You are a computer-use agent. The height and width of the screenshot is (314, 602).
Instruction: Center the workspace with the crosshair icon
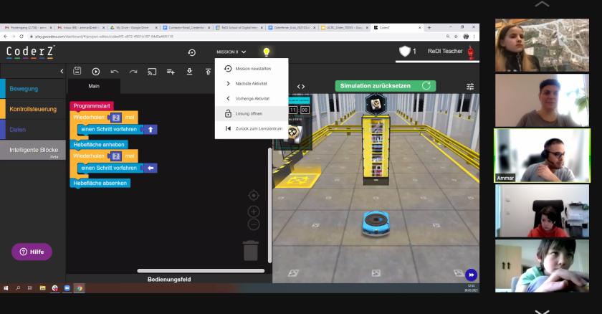[x=253, y=195]
